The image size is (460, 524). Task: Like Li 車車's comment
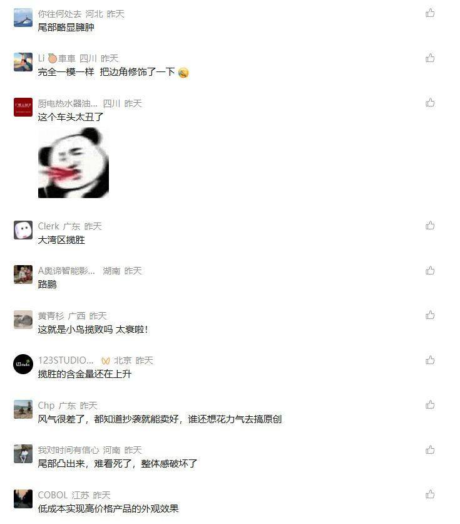tap(430, 58)
